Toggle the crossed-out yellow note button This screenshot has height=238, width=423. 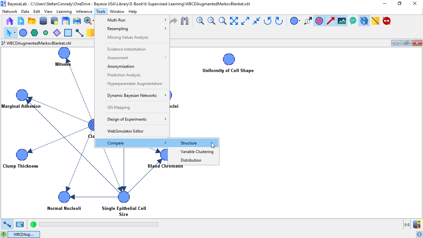tap(375, 21)
